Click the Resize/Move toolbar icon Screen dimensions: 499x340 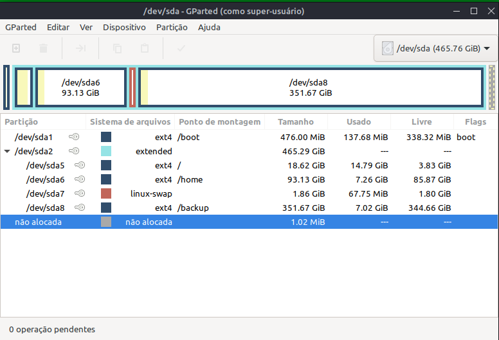80,48
